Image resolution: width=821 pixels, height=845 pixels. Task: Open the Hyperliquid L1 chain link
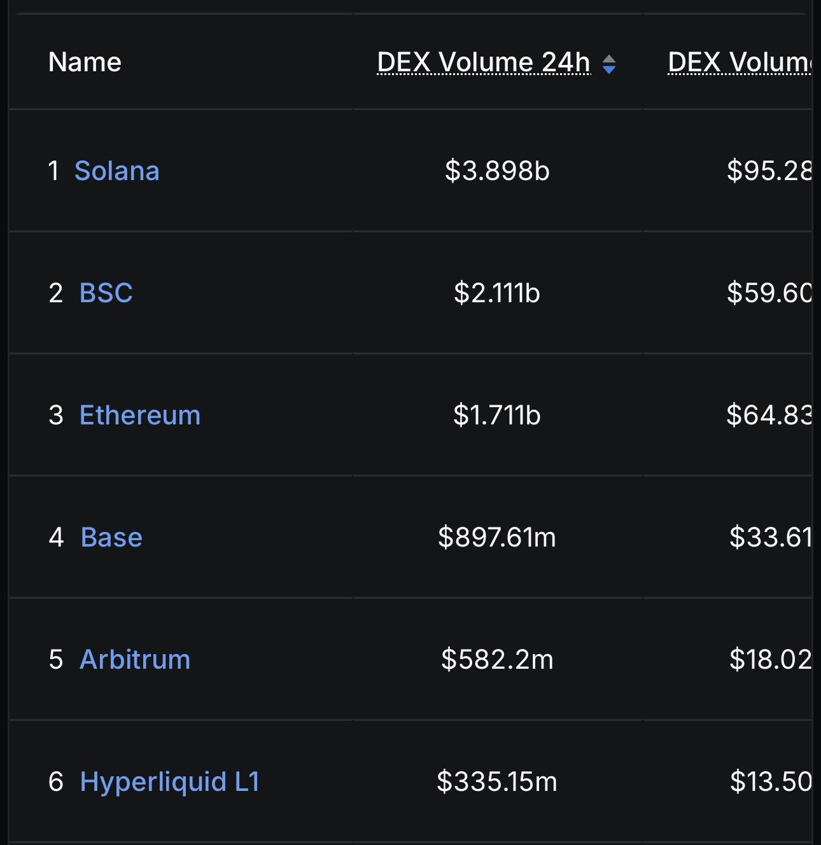point(170,781)
